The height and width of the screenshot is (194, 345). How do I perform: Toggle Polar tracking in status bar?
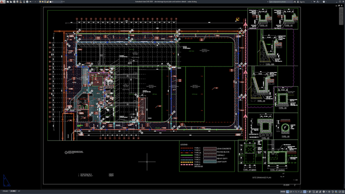coord(291,192)
